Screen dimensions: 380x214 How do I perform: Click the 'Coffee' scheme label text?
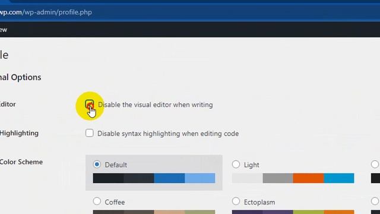115,202
